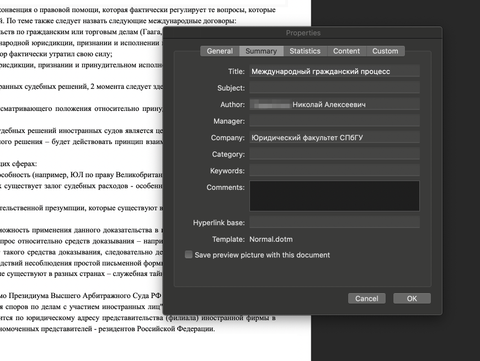Viewport: 480px width, 361px height.
Task: Click the Normal.dotm template name
Action: (271, 239)
